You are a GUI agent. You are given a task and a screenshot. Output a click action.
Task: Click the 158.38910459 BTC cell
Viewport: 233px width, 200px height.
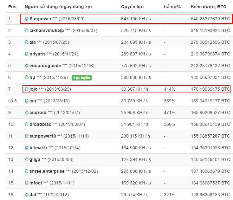210,124
